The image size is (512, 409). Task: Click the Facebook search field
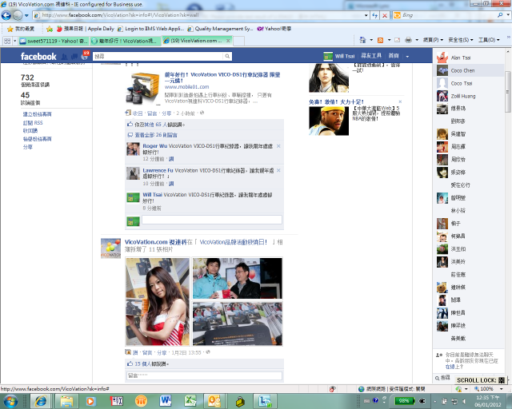coord(158,57)
